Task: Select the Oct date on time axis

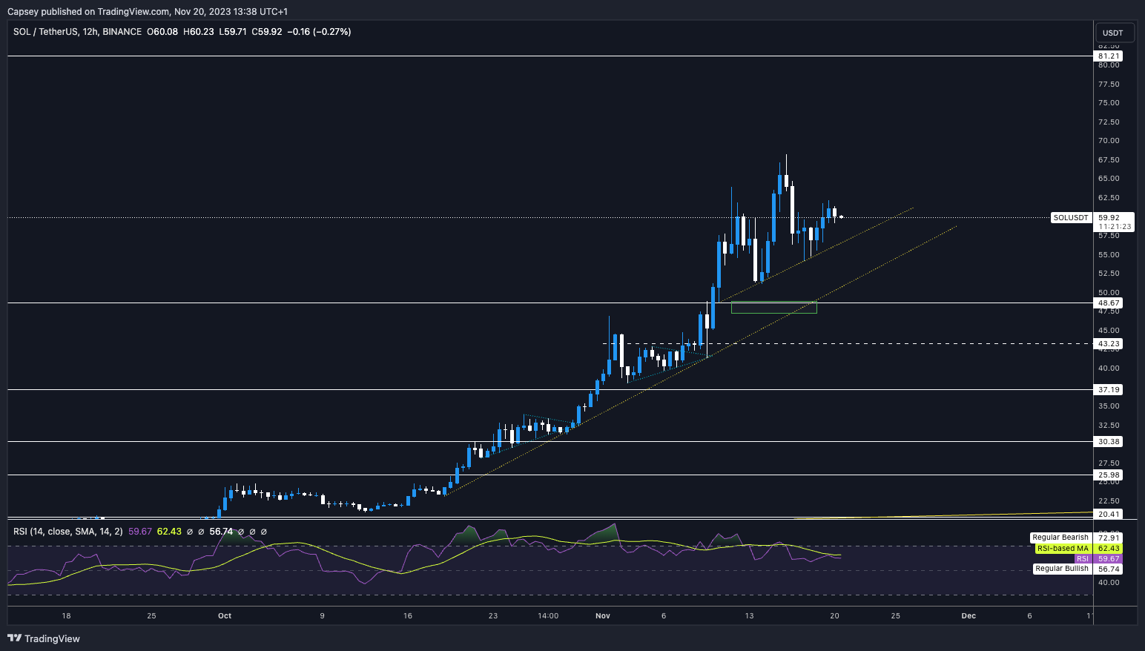Action: (x=225, y=615)
